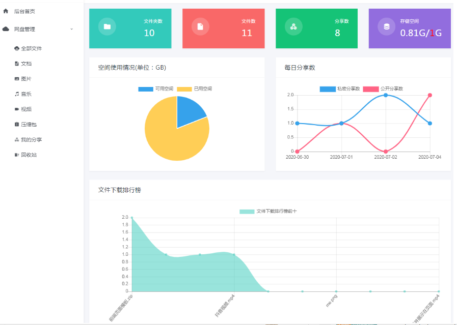
Task: Open the 文档 menu item
Action: pos(26,64)
